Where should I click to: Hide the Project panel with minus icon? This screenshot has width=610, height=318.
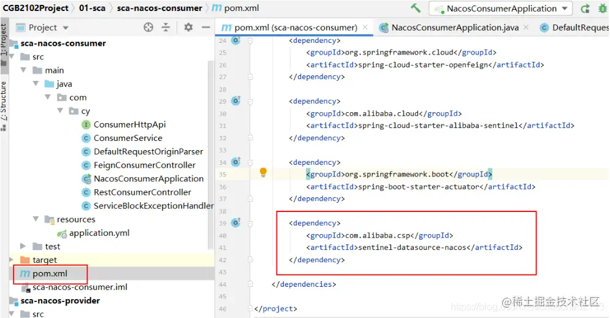pyautogui.click(x=206, y=27)
